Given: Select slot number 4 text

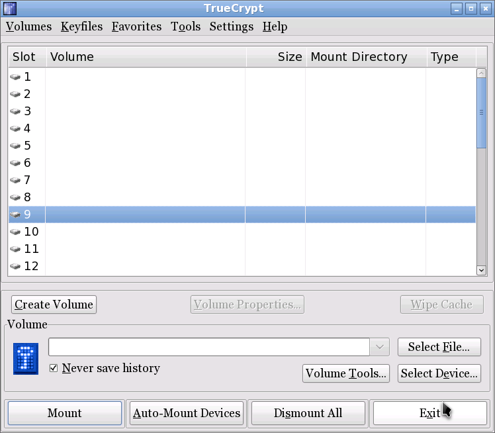Looking at the screenshot, I should pyautogui.click(x=28, y=128).
